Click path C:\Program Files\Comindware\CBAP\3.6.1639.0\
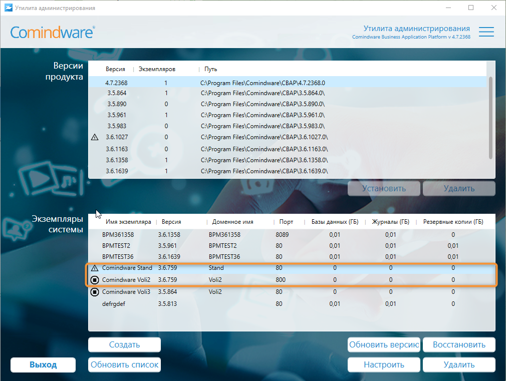 pyautogui.click(x=265, y=171)
